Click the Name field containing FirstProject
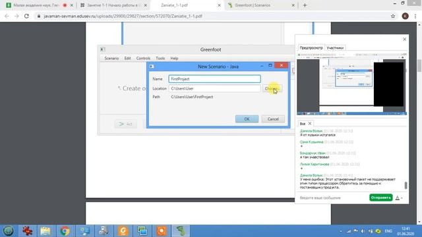 click(214, 79)
